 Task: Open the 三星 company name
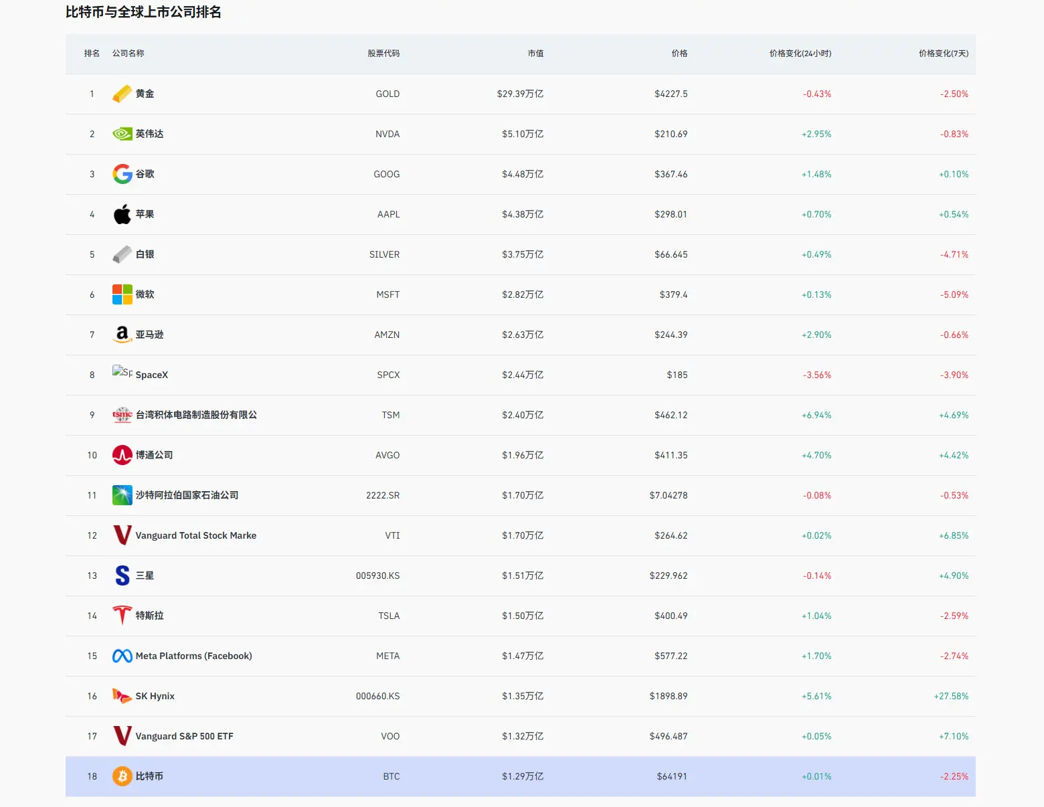point(145,575)
